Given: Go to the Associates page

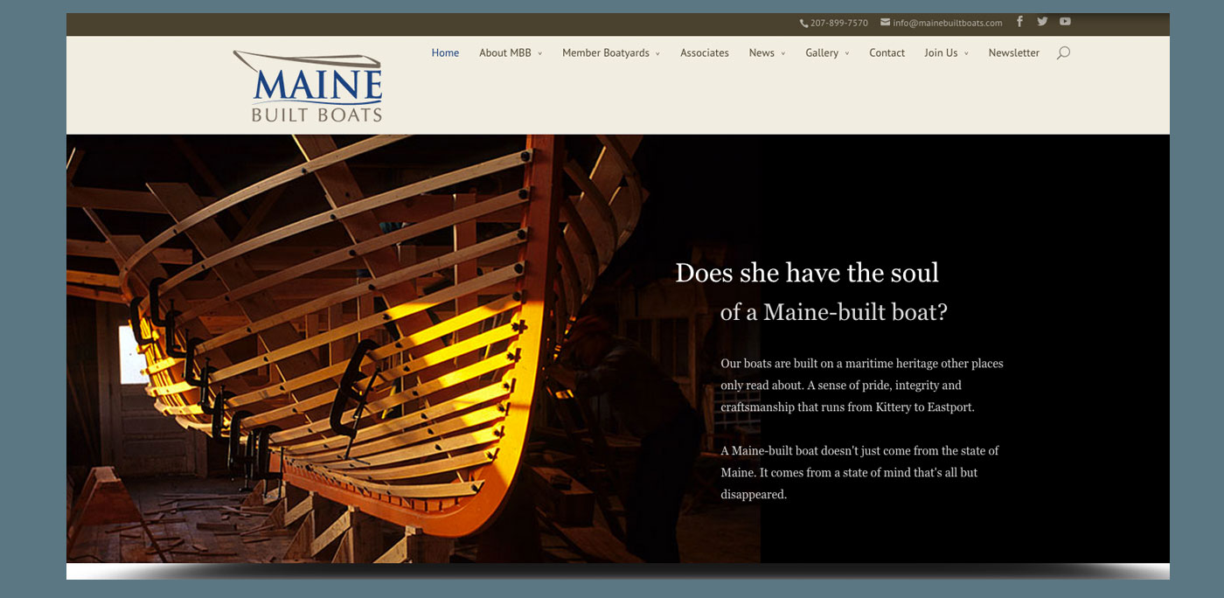Looking at the screenshot, I should [705, 53].
